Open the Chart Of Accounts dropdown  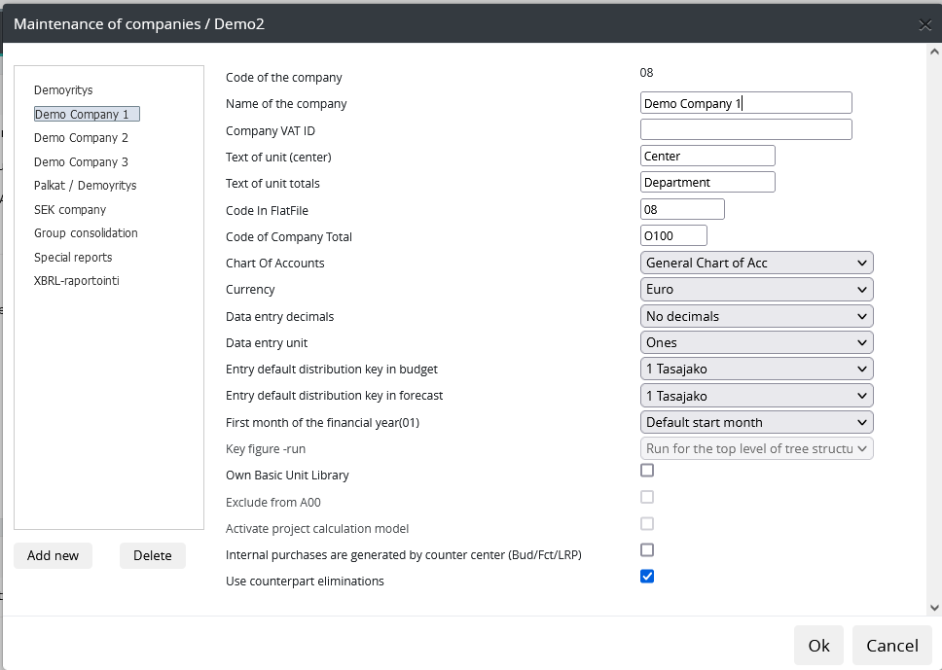point(756,263)
